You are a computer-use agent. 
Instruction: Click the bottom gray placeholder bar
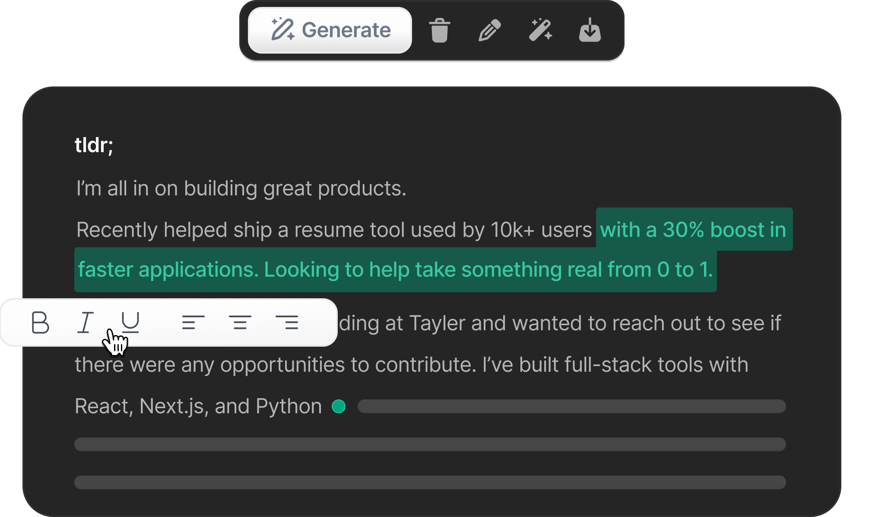(430, 482)
